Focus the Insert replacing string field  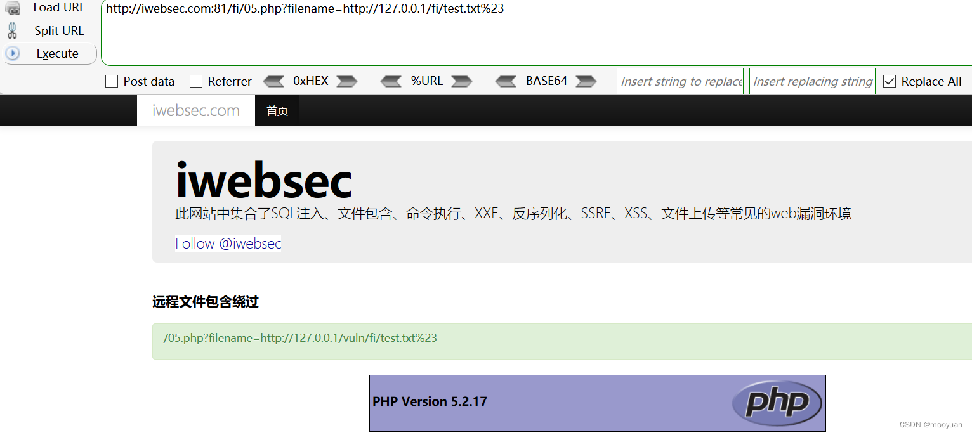(812, 81)
